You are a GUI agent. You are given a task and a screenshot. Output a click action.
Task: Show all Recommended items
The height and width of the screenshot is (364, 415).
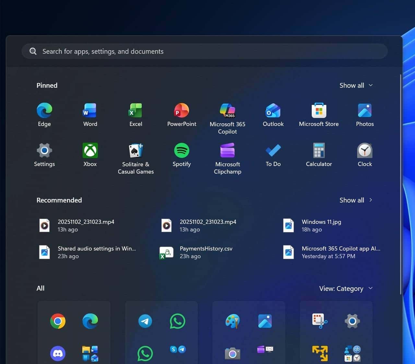pyautogui.click(x=356, y=200)
